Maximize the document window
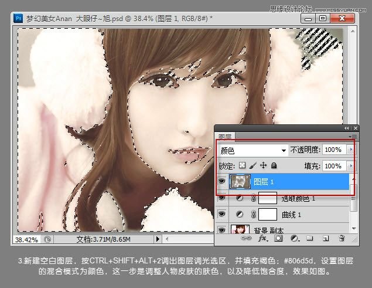The width and height of the screenshot is (372, 288). [322, 19]
